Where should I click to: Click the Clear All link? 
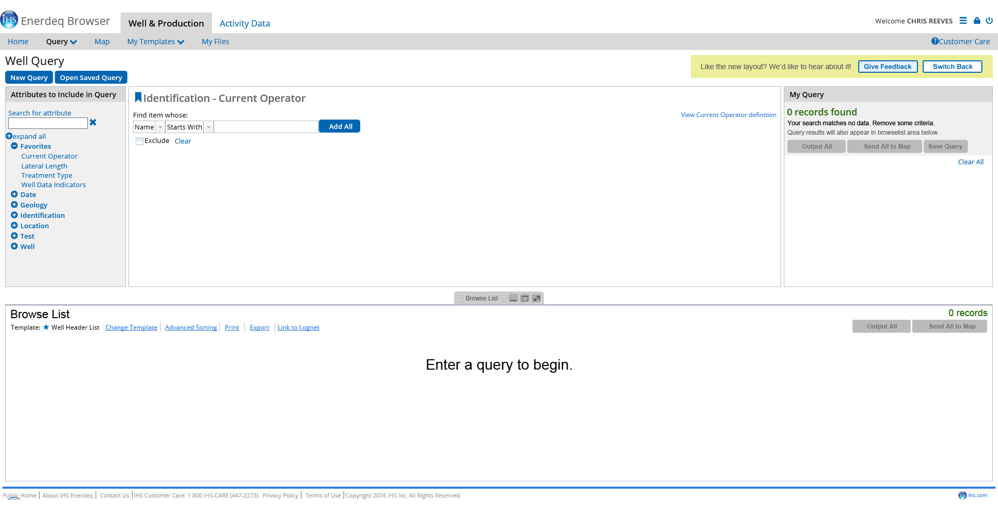pyautogui.click(x=970, y=162)
